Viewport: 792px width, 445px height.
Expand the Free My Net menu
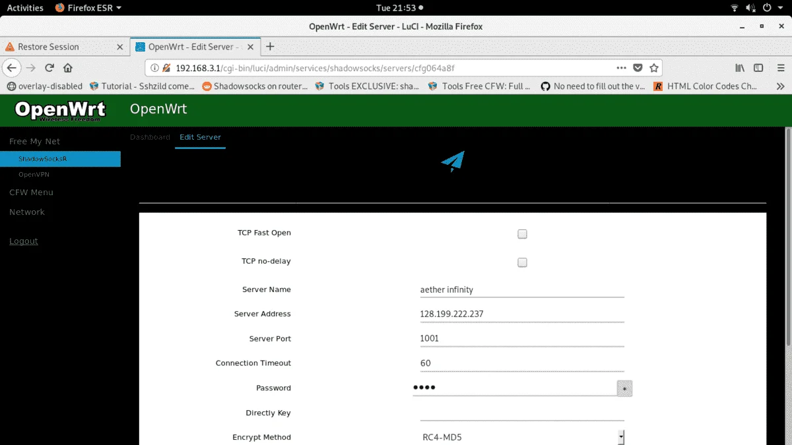[x=34, y=141]
